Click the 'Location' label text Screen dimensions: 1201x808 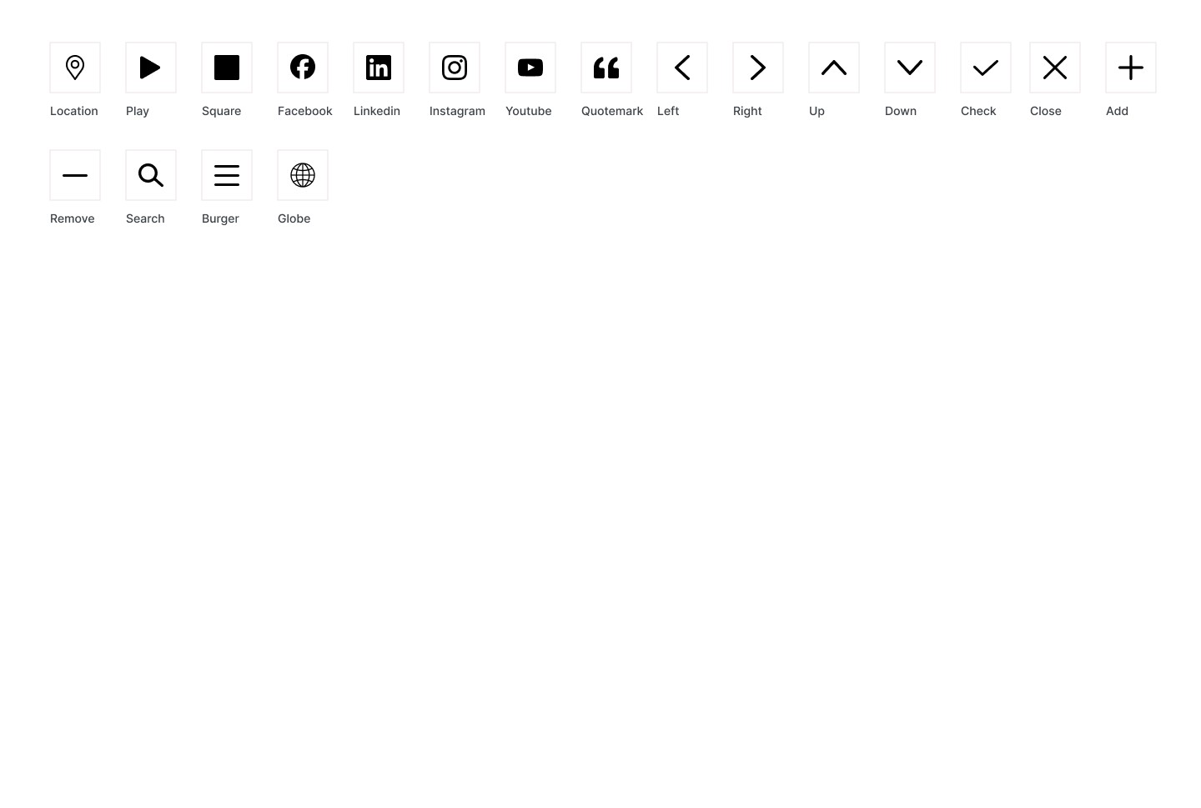pyautogui.click(x=74, y=111)
